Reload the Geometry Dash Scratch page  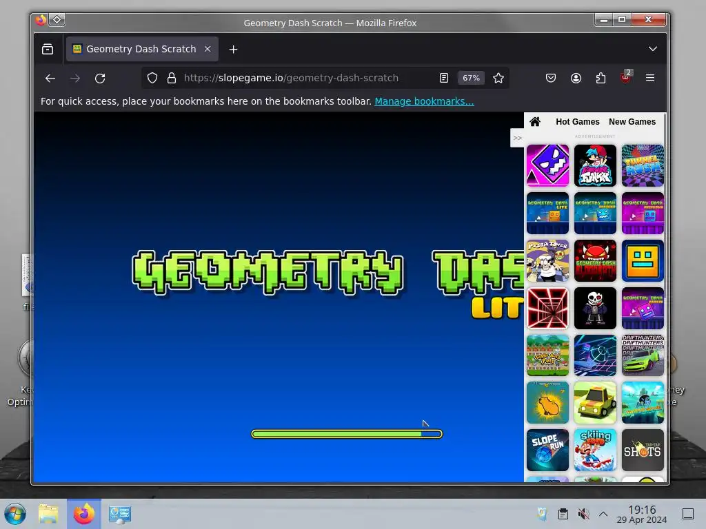tap(100, 79)
